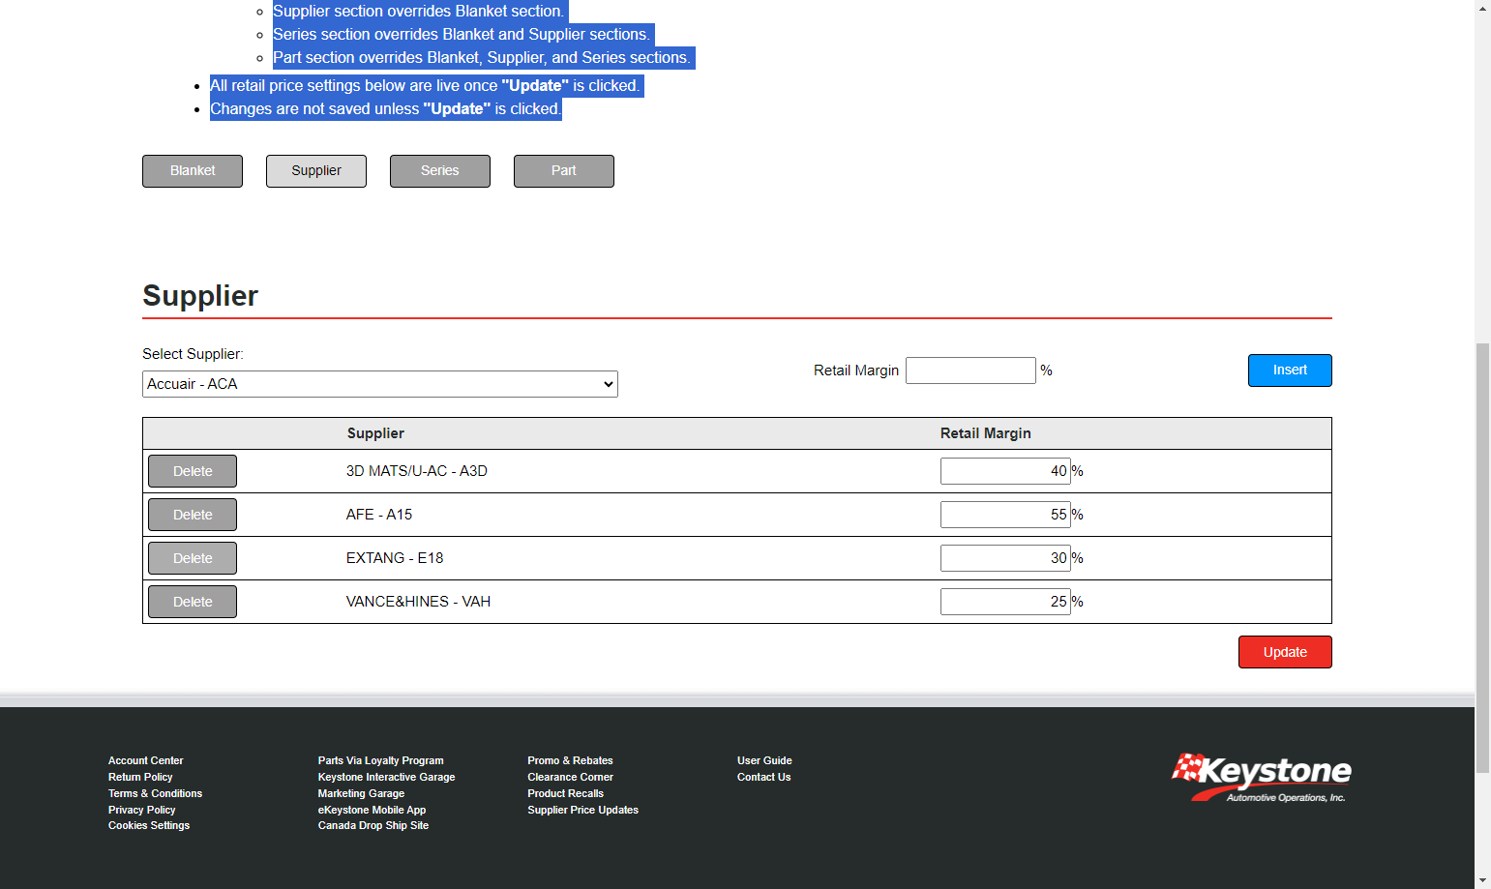1491x889 pixels.
Task: Open the Blanket section tab
Action: click(193, 171)
